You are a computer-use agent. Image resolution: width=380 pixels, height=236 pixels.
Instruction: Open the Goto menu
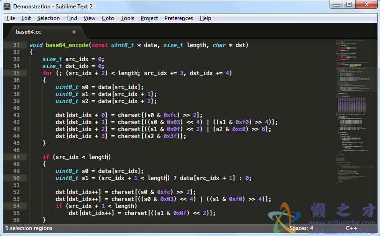108,18
